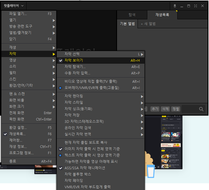This screenshot has height=190, width=209.
Task: Open the 자막 스타일 submenu
Action: pyautogui.click(x=74, y=102)
